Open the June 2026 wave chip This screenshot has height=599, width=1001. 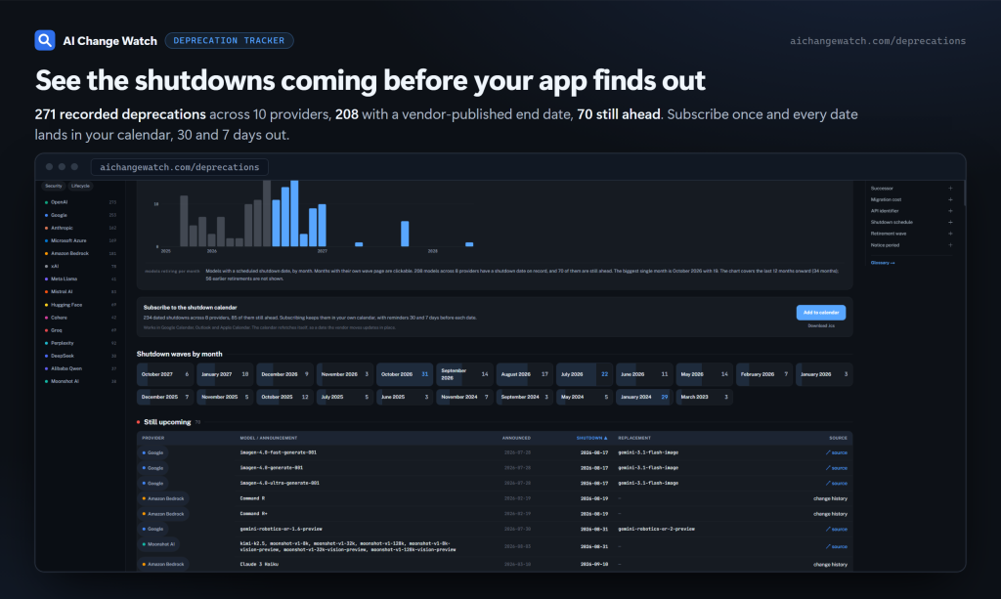click(x=645, y=374)
